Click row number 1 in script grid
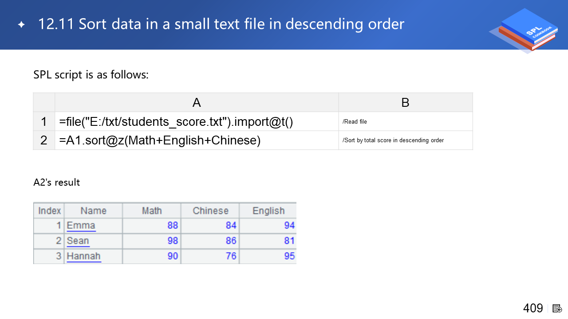The height and width of the screenshot is (319, 568). pos(44,121)
